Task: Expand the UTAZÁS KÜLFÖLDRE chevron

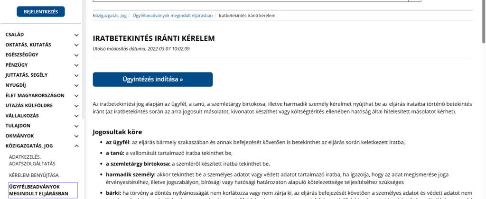Action: coord(76,106)
